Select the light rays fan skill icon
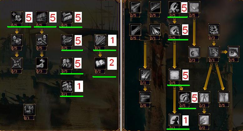The height and width of the screenshot is (131, 243). pyautogui.click(x=155, y=30)
